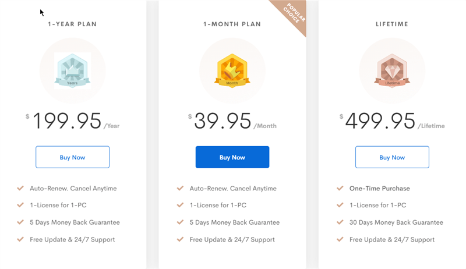Click 5 Days Money Back Guarantee in 1-Year plan
This screenshot has height=269, width=466.
(x=75, y=222)
